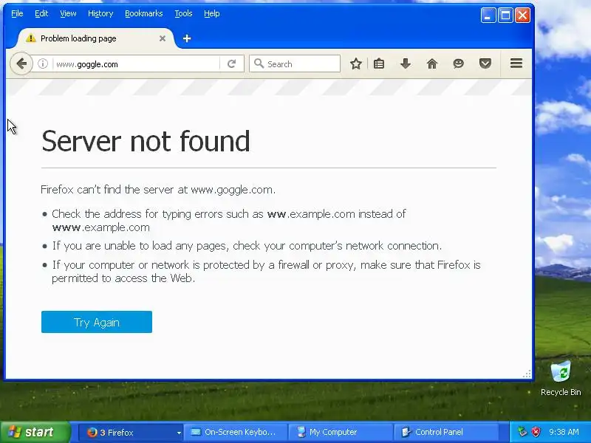Bookmark this page with the star icon
Screen dimensions: 591x443
click(x=355, y=63)
